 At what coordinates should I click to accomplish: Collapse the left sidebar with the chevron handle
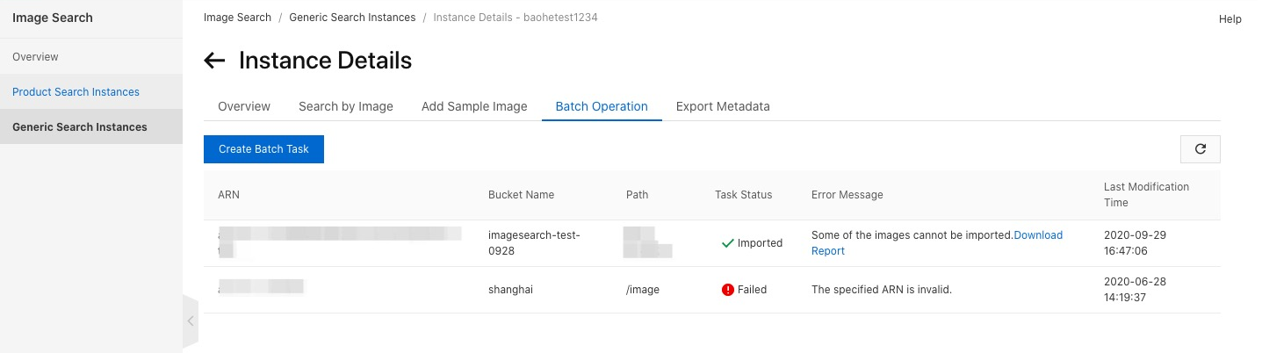(x=191, y=321)
